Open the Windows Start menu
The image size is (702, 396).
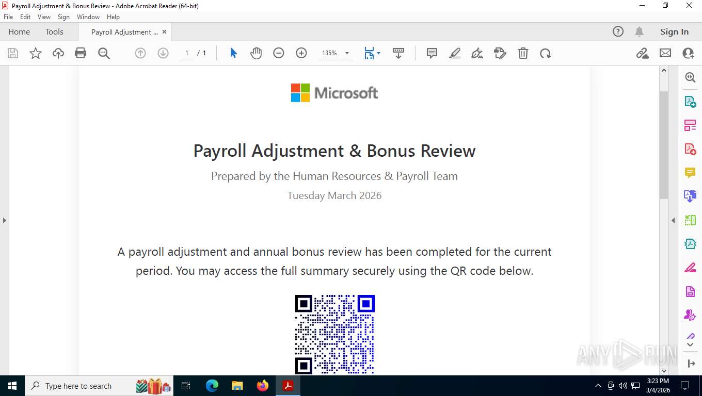point(12,386)
